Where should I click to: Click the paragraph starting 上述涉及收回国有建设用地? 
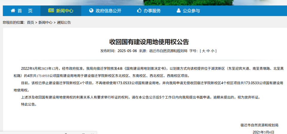tap(141, 97)
